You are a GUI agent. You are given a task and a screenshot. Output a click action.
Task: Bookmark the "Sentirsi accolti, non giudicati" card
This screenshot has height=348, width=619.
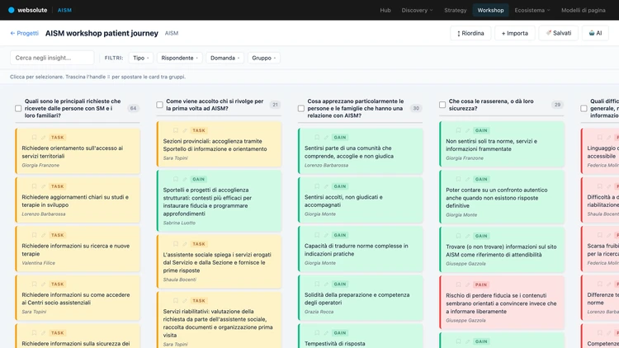317,186
